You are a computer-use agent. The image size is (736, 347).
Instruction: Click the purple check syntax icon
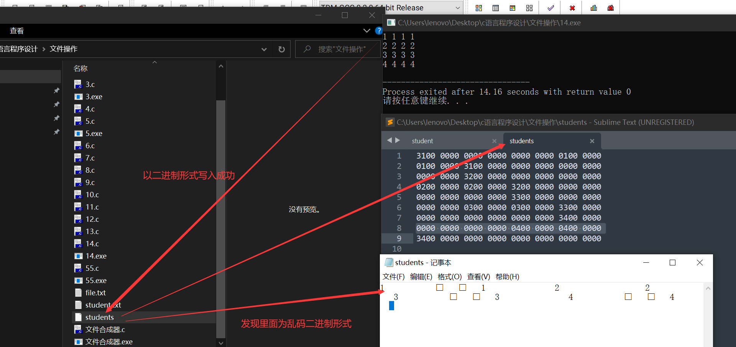[x=551, y=8]
